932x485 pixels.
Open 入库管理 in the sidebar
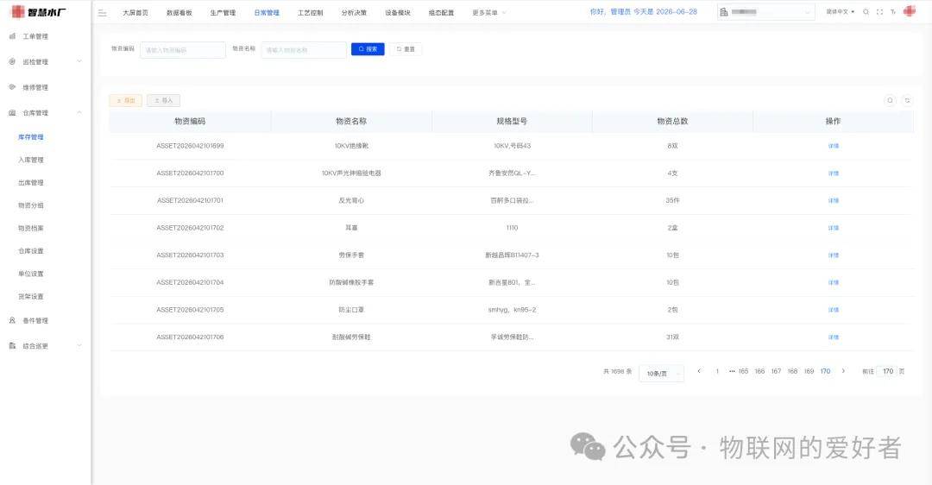point(30,160)
